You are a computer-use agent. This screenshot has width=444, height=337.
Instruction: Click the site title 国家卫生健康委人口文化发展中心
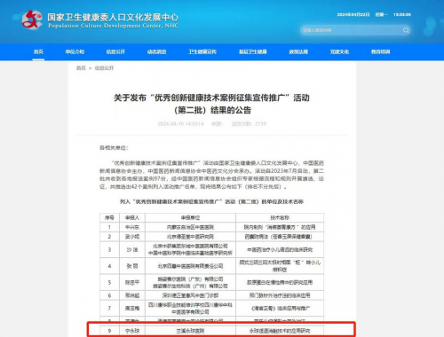pyautogui.click(x=113, y=17)
